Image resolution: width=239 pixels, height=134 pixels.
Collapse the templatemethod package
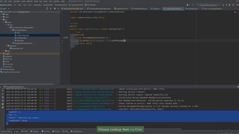click(11, 30)
